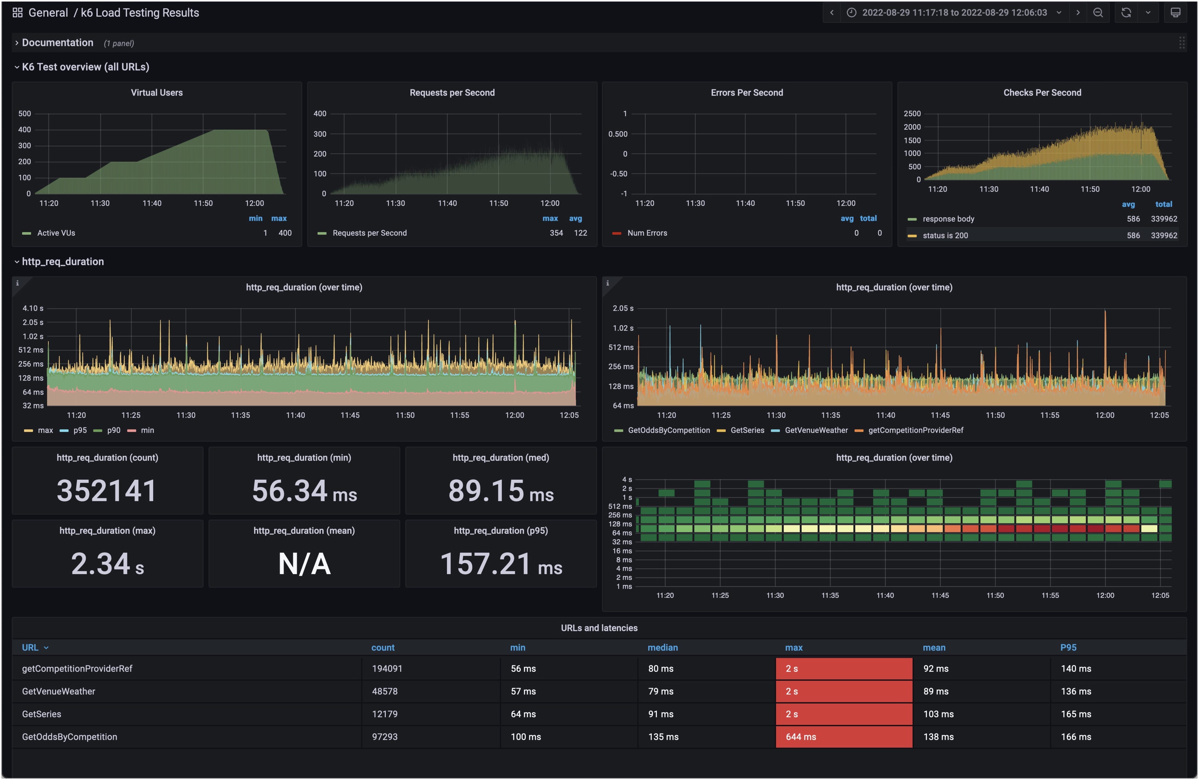Click the right http_req_duration panel info icon
Viewport: 1199px width, 780px height.
point(608,283)
